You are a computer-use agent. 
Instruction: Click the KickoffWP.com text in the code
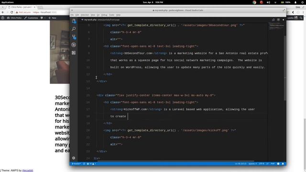tap(135, 109)
